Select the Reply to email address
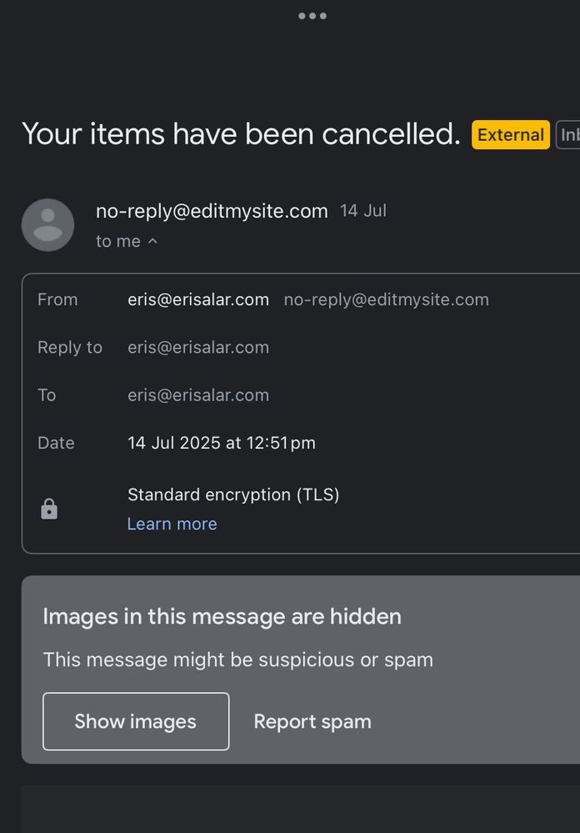The height and width of the screenshot is (833, 580). click(x=198, y=347)
